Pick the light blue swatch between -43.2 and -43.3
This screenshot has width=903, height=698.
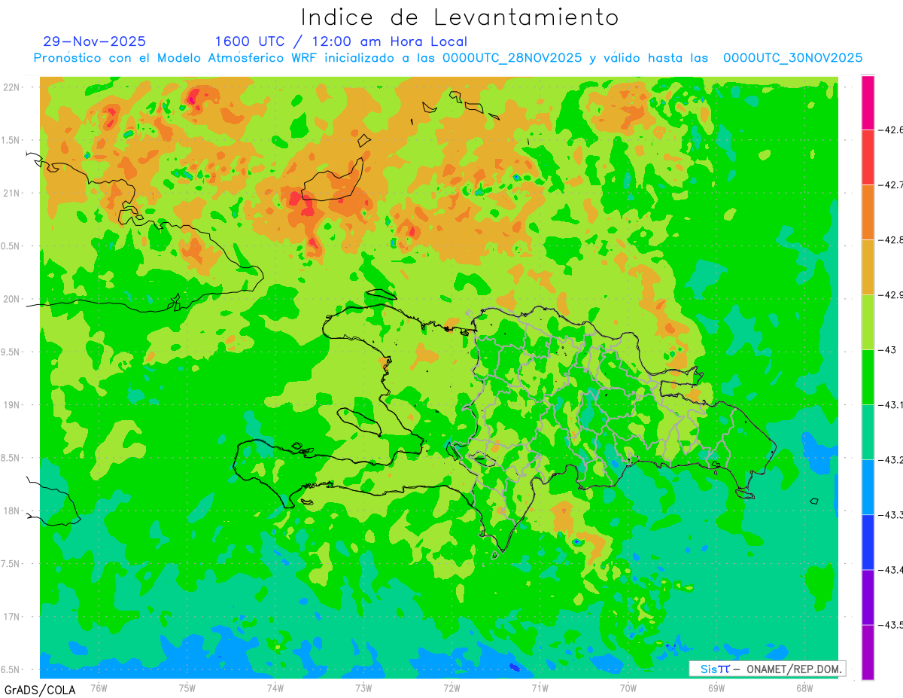868,486
